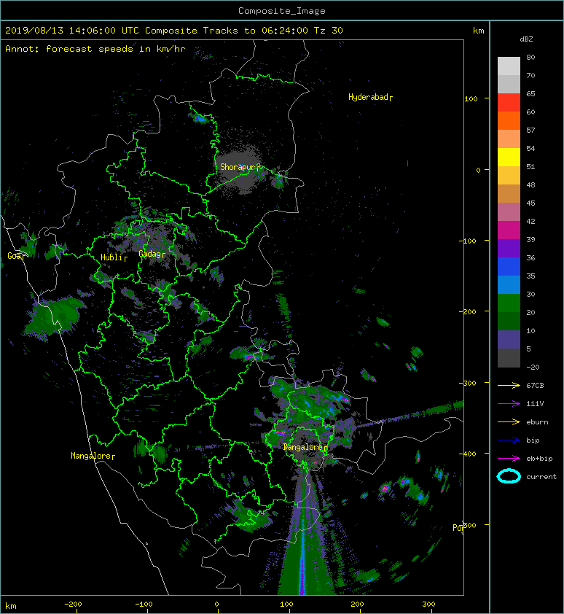Viewport: 564px width, 614px height.
Task: Click the red 65 dBZ color swatch
Action: 509,103
